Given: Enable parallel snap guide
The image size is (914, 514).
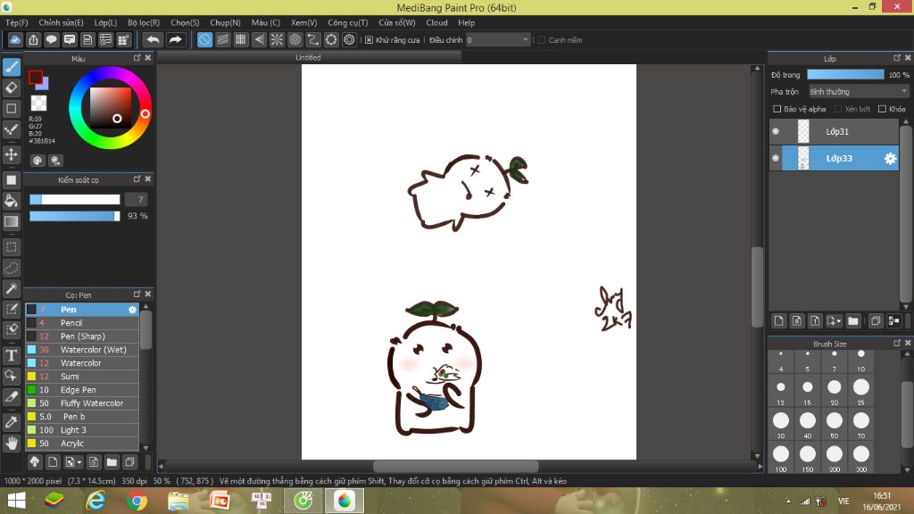Looking at the screenshot, I should pyautogui.click(x=222, y=39).
